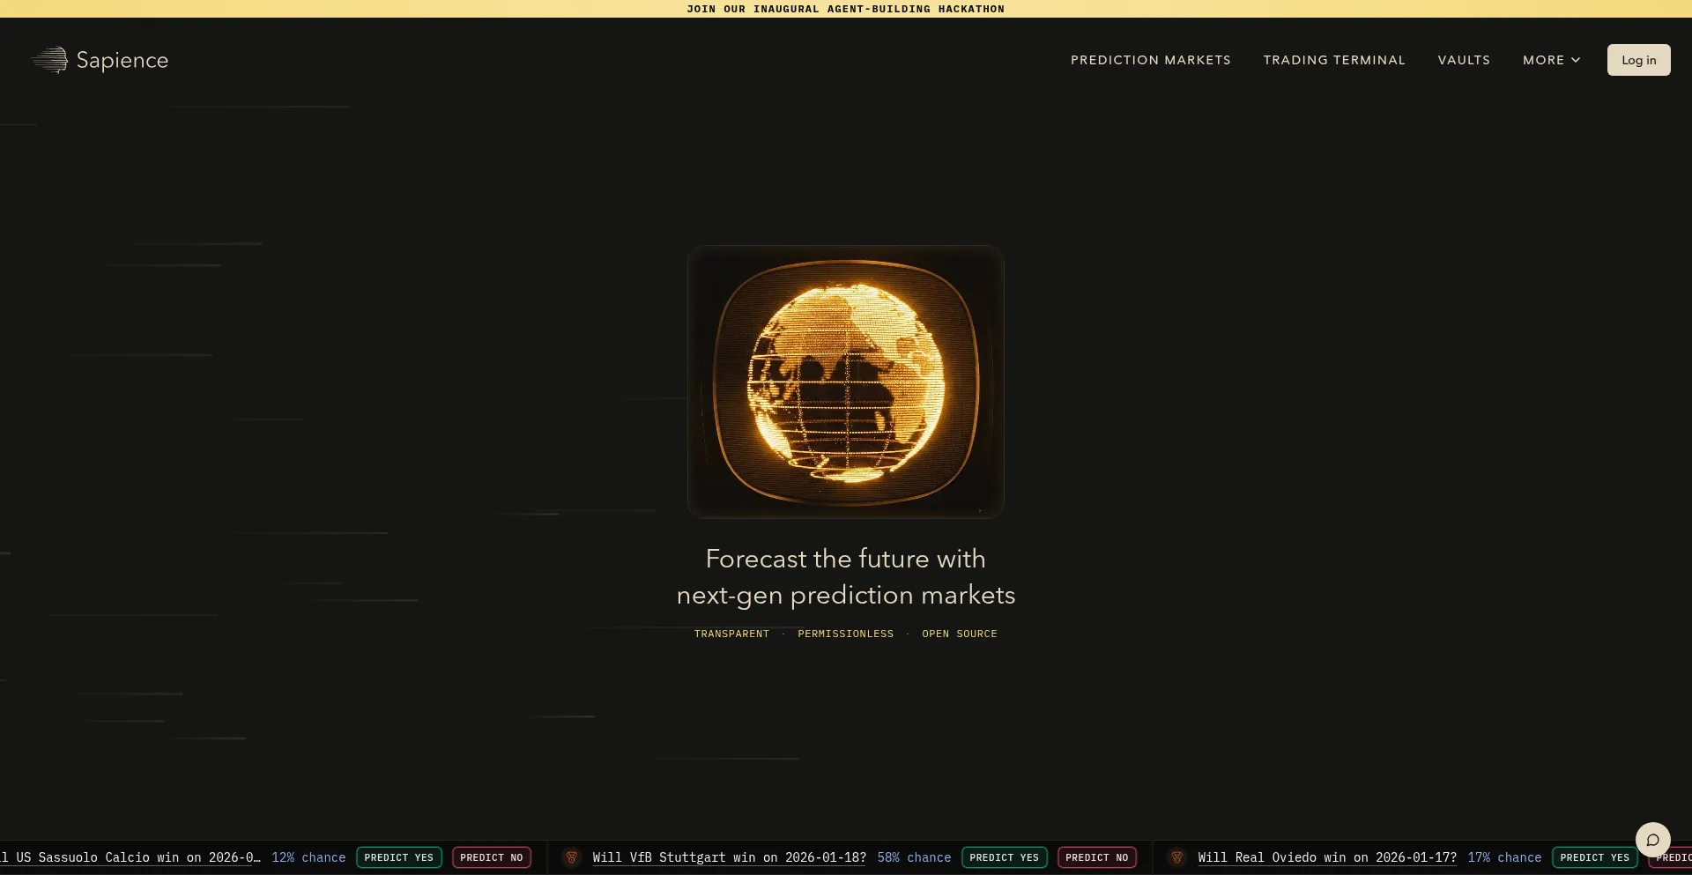Click the VfB Stuttgart market icon
Viewport: 1692px width, 875px height.
pyautogui.click(x=572, y=857)
